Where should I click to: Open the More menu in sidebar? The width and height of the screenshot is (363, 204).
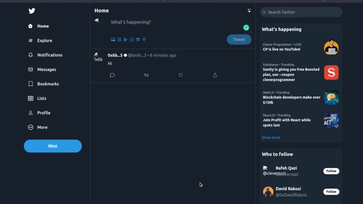coord(38,127)
